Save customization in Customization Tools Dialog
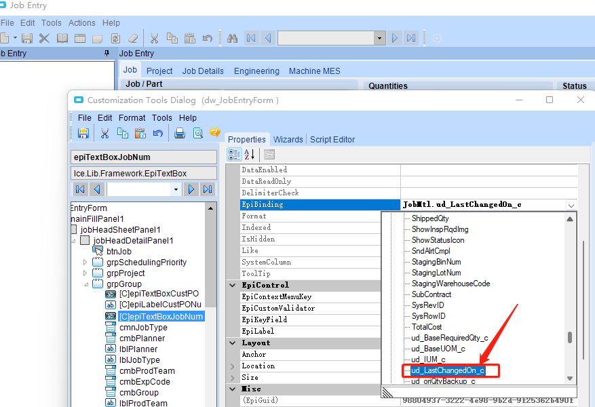 (x=83, y=133)
